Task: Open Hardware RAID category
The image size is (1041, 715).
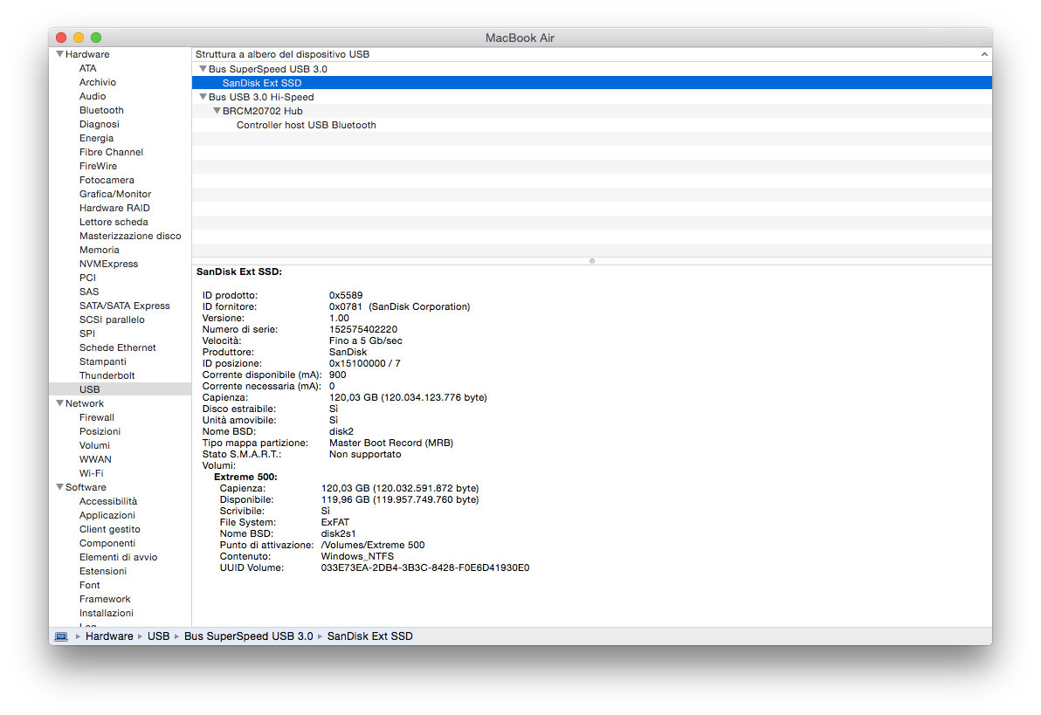Action: 115,208
